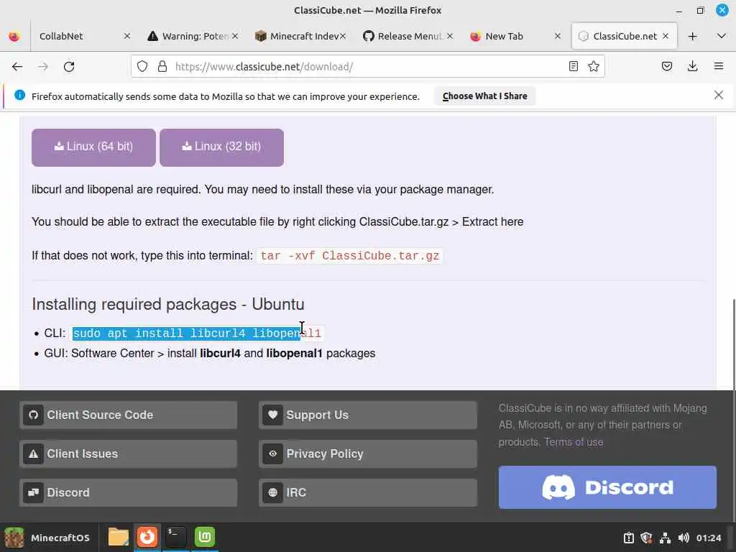Open the Client Source Code link

(128, 415)
